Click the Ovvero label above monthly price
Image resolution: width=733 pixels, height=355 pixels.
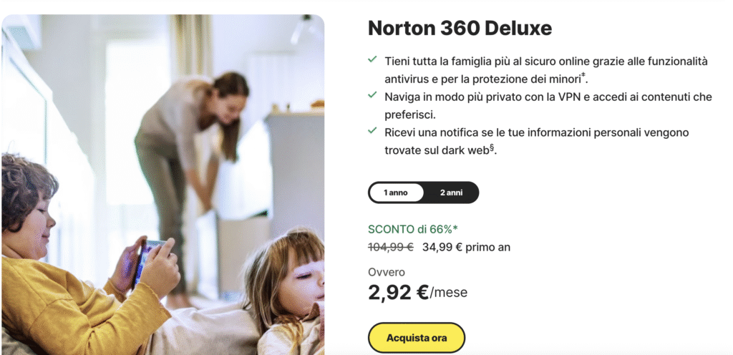tap(387, 272)
